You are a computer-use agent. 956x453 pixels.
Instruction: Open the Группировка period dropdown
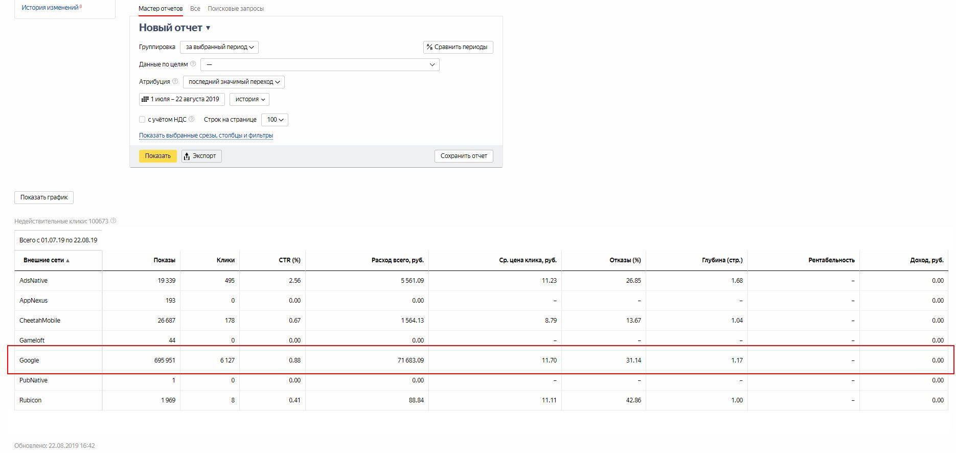point(219,47)
